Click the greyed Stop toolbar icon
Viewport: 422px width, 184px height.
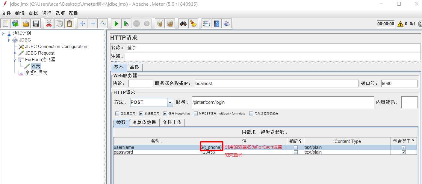coord(136,24)
